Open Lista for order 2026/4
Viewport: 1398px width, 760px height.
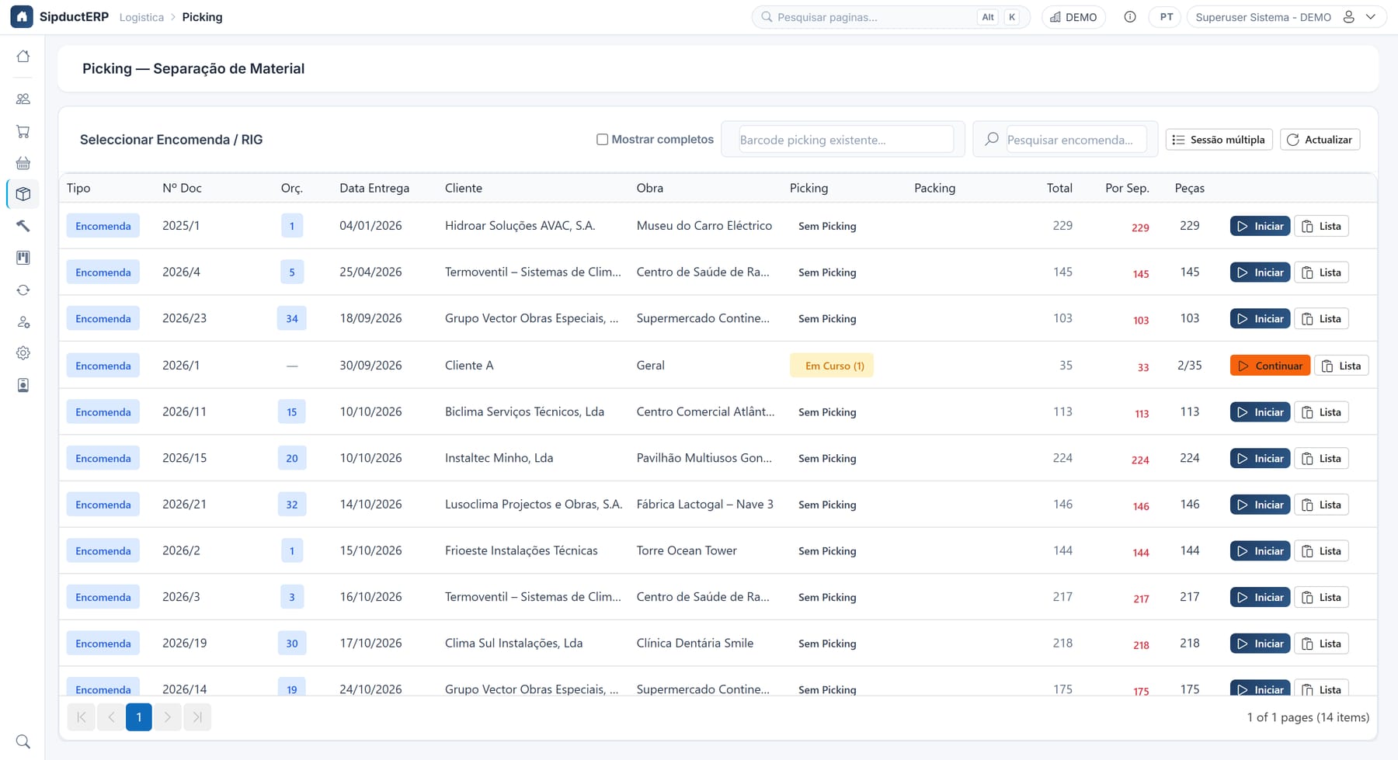pos(1321,272)
